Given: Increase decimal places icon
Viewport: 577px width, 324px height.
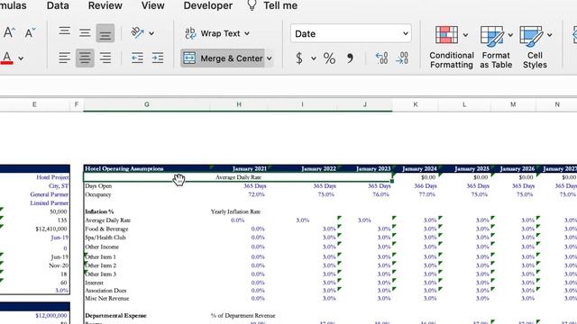Looking at the screenshot, I should (381, 58).
